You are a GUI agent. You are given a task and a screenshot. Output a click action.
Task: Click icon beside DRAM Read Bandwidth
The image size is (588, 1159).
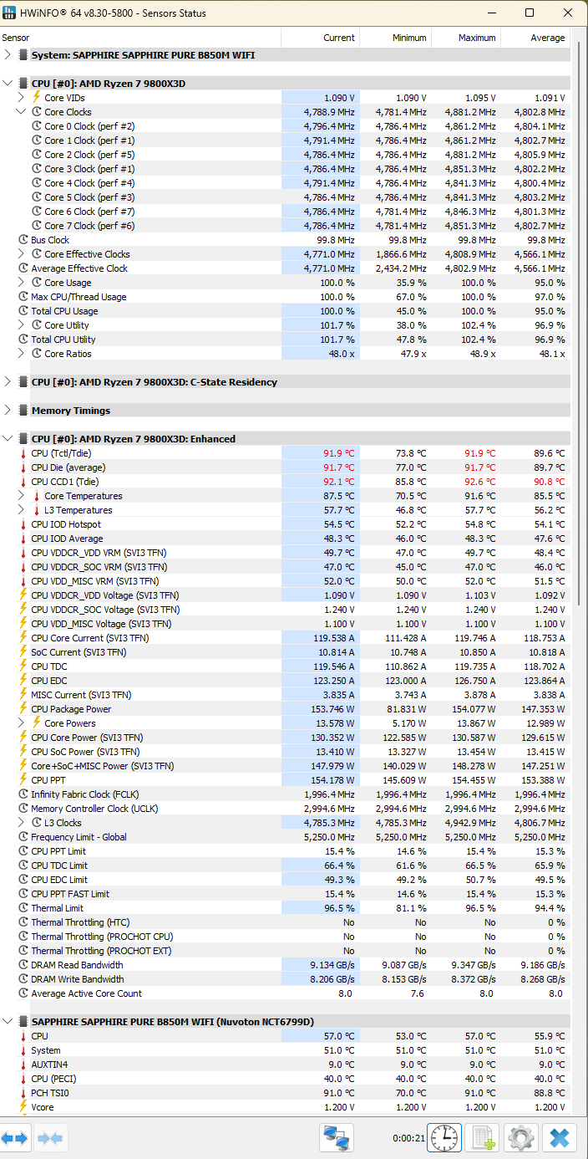[x=23, y=965]
